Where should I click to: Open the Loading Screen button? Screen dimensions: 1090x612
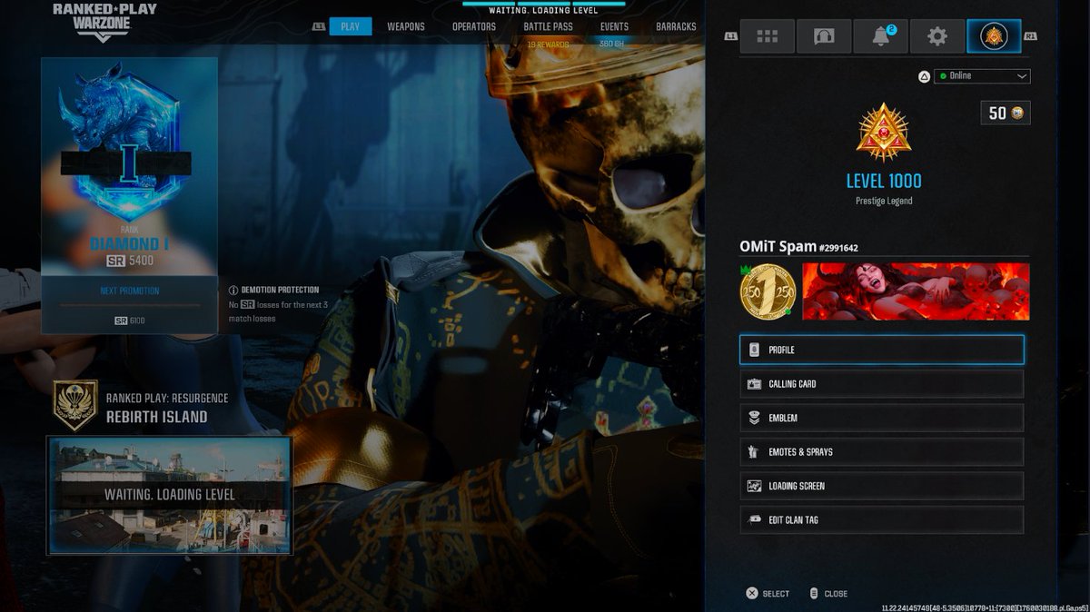tap(882, 486)
